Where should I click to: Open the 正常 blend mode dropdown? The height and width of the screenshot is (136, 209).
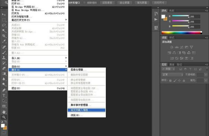click(172, 75)
